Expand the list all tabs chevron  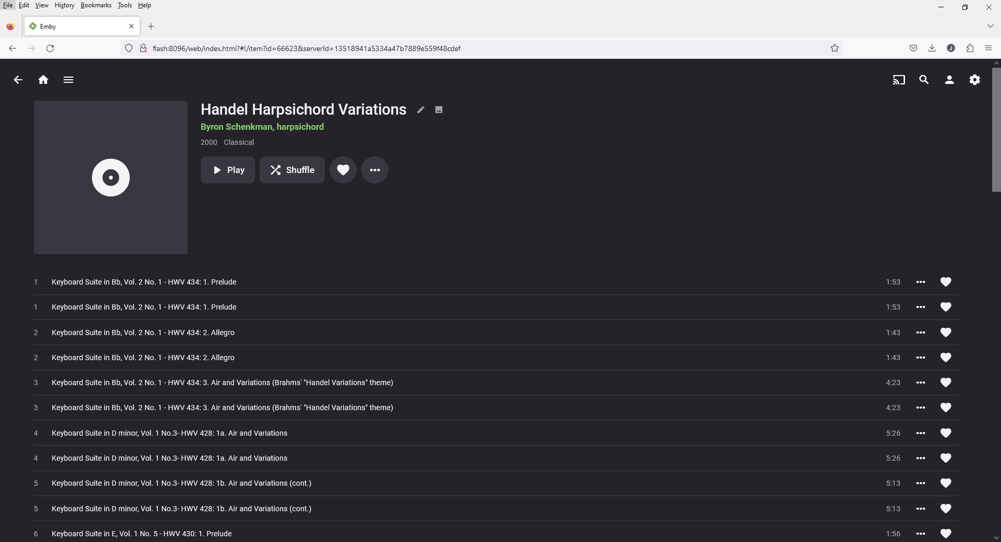pos(990,26)
